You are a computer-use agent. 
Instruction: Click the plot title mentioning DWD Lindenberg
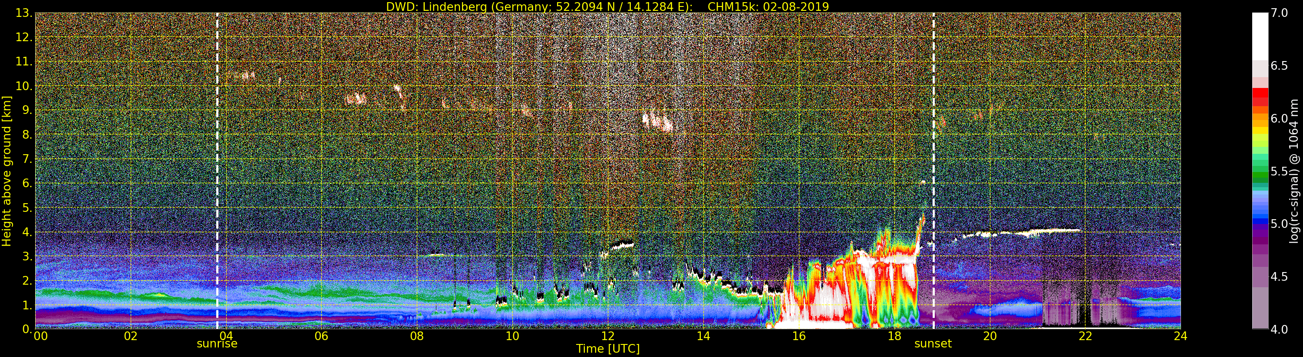[607, 6]
